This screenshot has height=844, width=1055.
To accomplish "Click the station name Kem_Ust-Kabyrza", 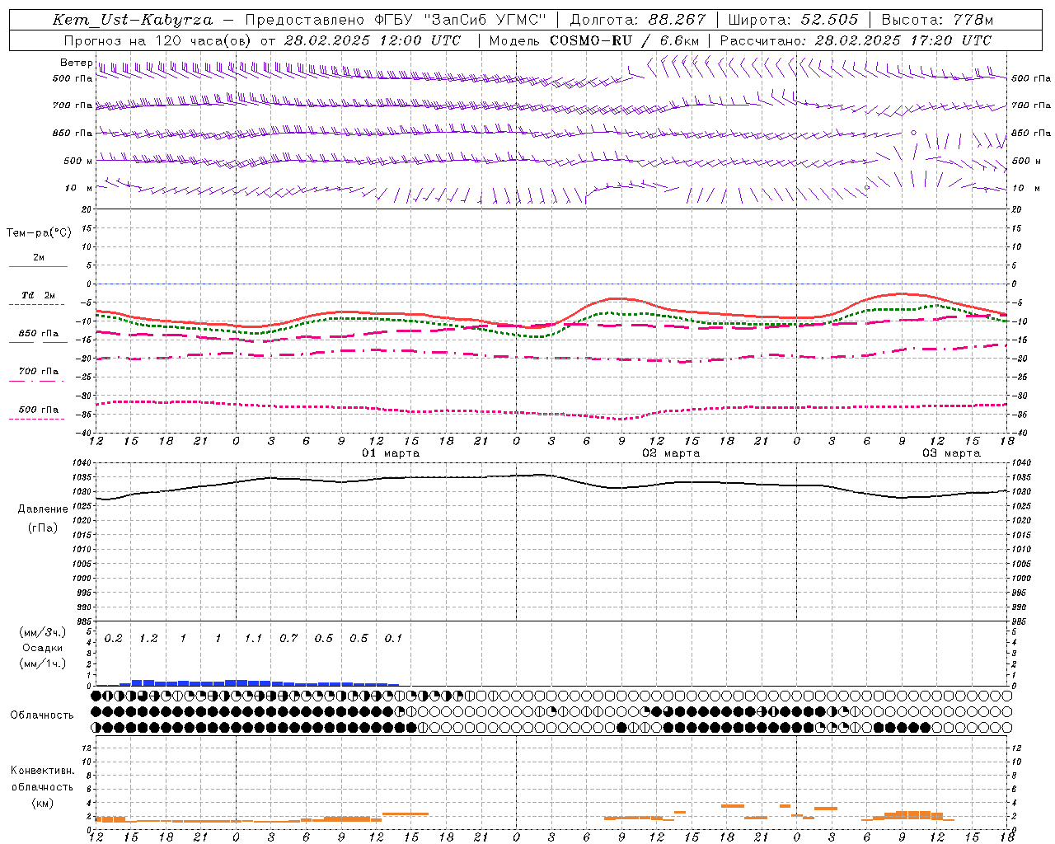I will tap(132, 20).
